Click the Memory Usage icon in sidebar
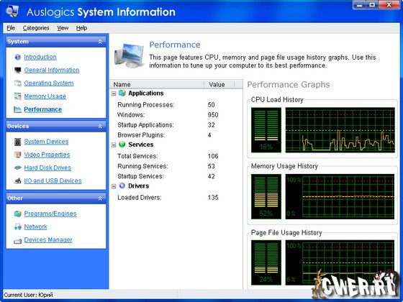 tap(18, 96)
